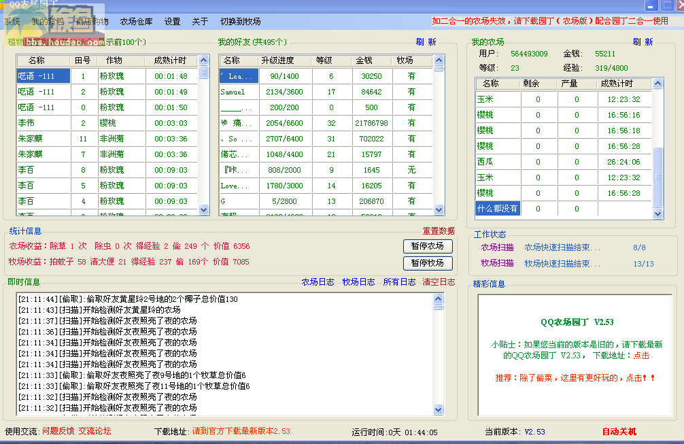
Task: Show the 农场日志 log
Action: 318,282
